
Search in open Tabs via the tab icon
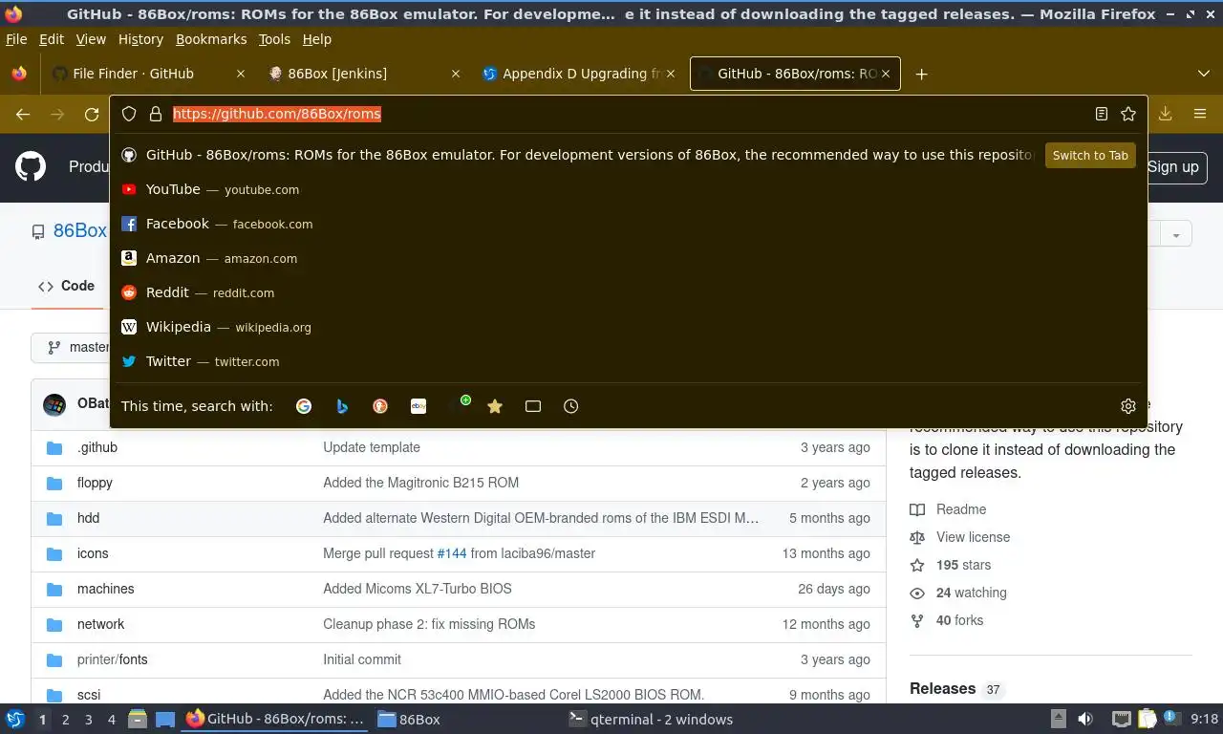pyautogui.click(x=533, y=406)
